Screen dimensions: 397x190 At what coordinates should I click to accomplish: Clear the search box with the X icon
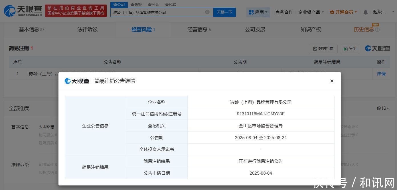[x=207, y=12]
